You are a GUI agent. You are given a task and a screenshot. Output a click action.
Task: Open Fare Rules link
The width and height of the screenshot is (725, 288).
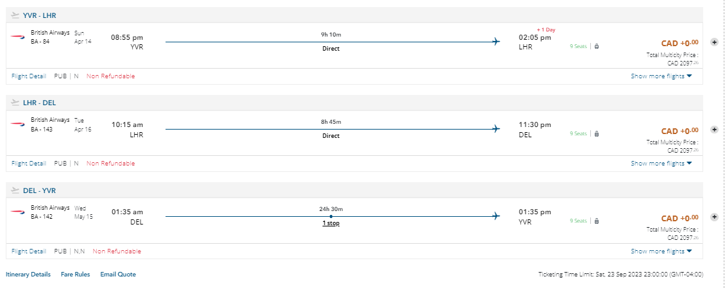click(x=75, y=274)
